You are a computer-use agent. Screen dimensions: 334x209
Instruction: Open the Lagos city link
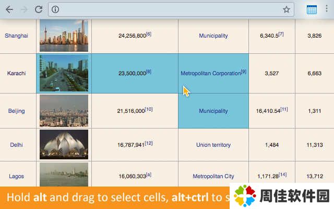(x=16, y=176)
